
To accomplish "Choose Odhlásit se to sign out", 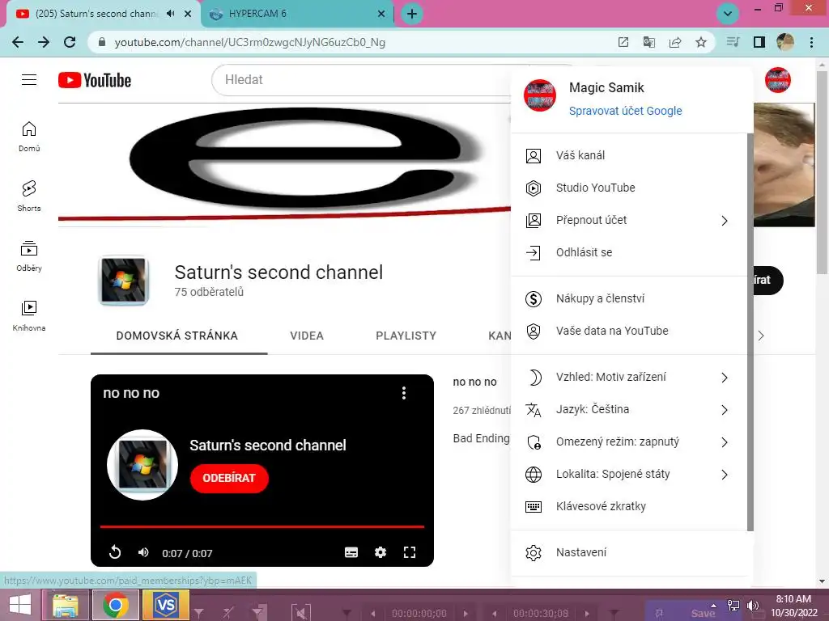I will pyautogui.click(x=629, y=252).
